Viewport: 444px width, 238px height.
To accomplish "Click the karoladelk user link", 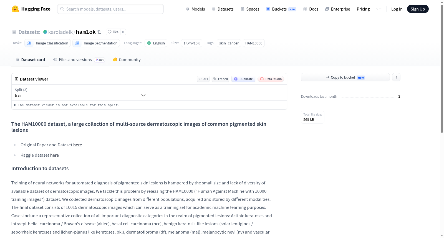I will point(60,32).
